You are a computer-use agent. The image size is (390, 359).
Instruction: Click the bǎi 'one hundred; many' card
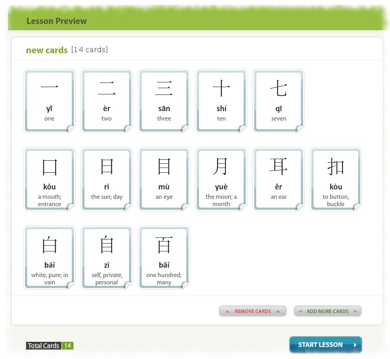(x=164, y=258)
